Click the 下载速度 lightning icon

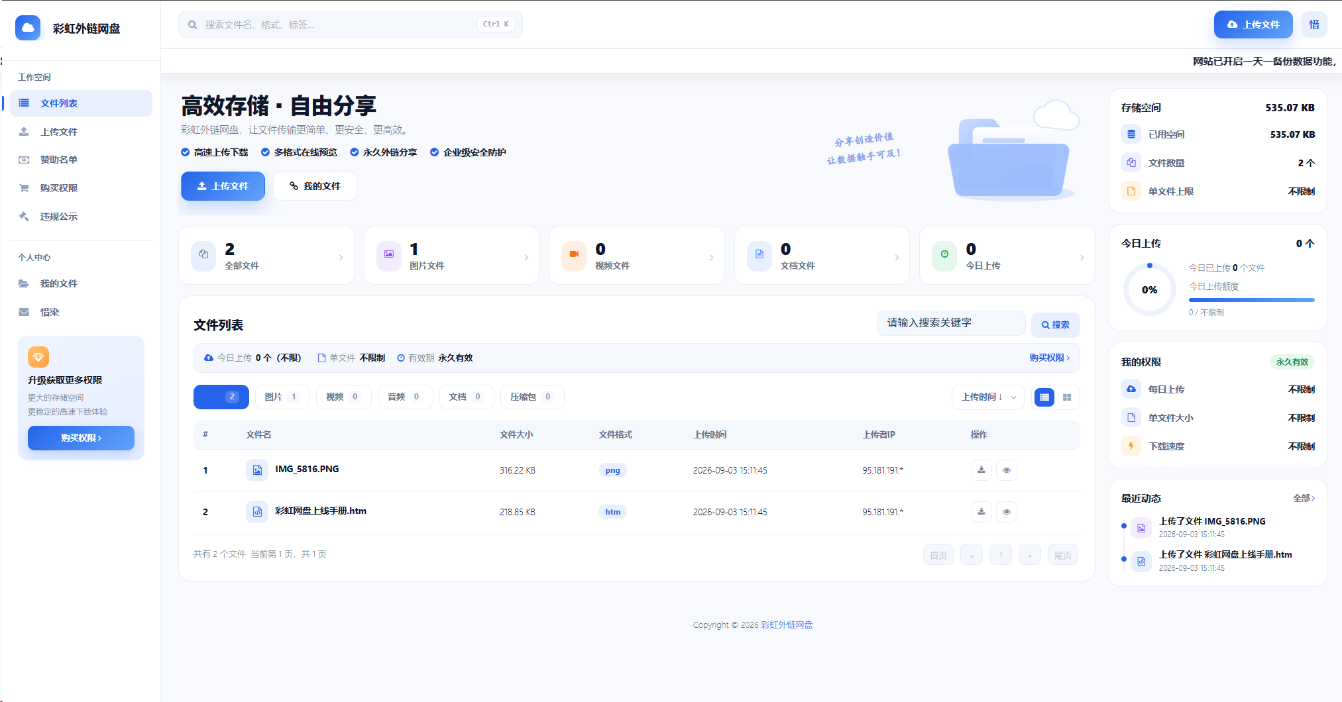pyautogui.click(x=1131, y=446)
